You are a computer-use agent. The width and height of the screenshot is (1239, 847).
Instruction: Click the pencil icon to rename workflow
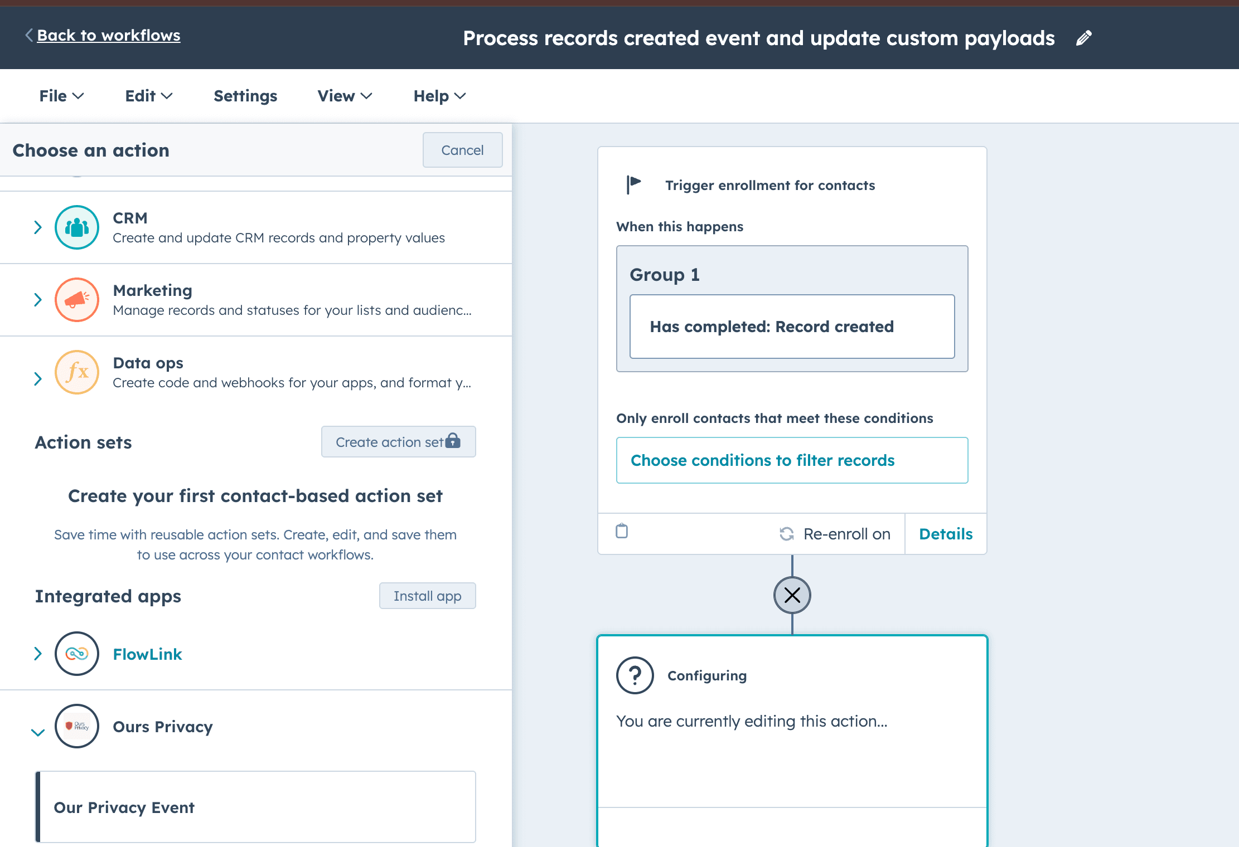click(1083, 38)
